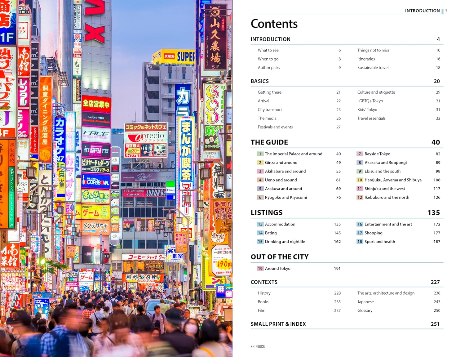
Task: Open the Sustainable travel entry
Action: coord(373,68)
